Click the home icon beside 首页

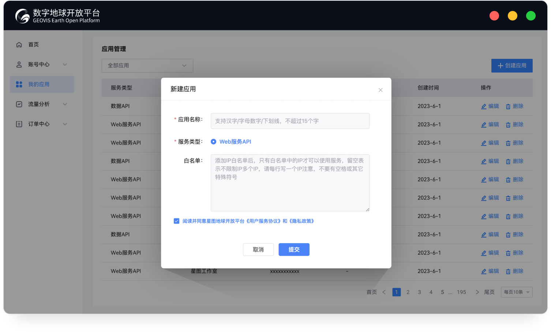coord(19,45)
